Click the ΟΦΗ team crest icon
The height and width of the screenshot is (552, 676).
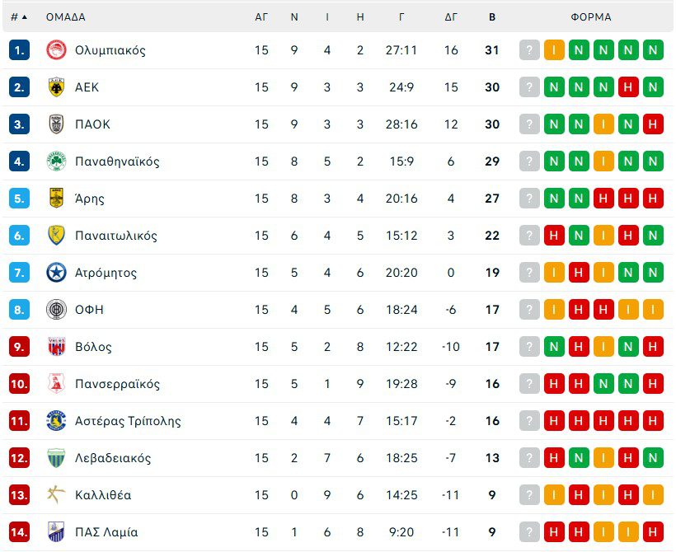[56, 310]
